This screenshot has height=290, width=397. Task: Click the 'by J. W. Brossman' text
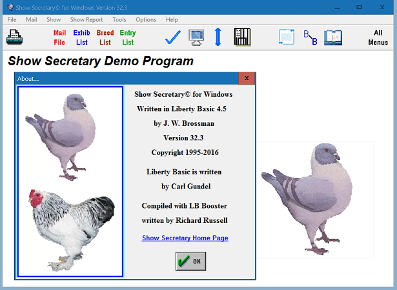coord(184,123)
